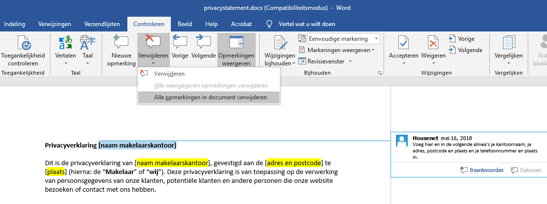This screenshot has width=547, height=204.
Task: Click the Housenet comment text
Action: coord(475,150)
